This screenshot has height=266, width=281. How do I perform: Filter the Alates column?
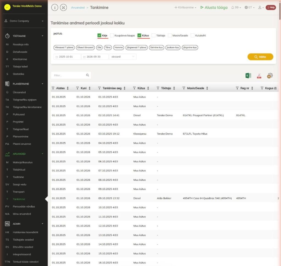(x=53, y=88)
